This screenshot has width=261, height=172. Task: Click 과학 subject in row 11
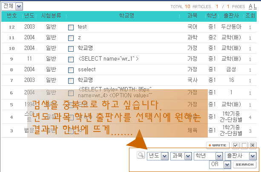click(192, 38)
